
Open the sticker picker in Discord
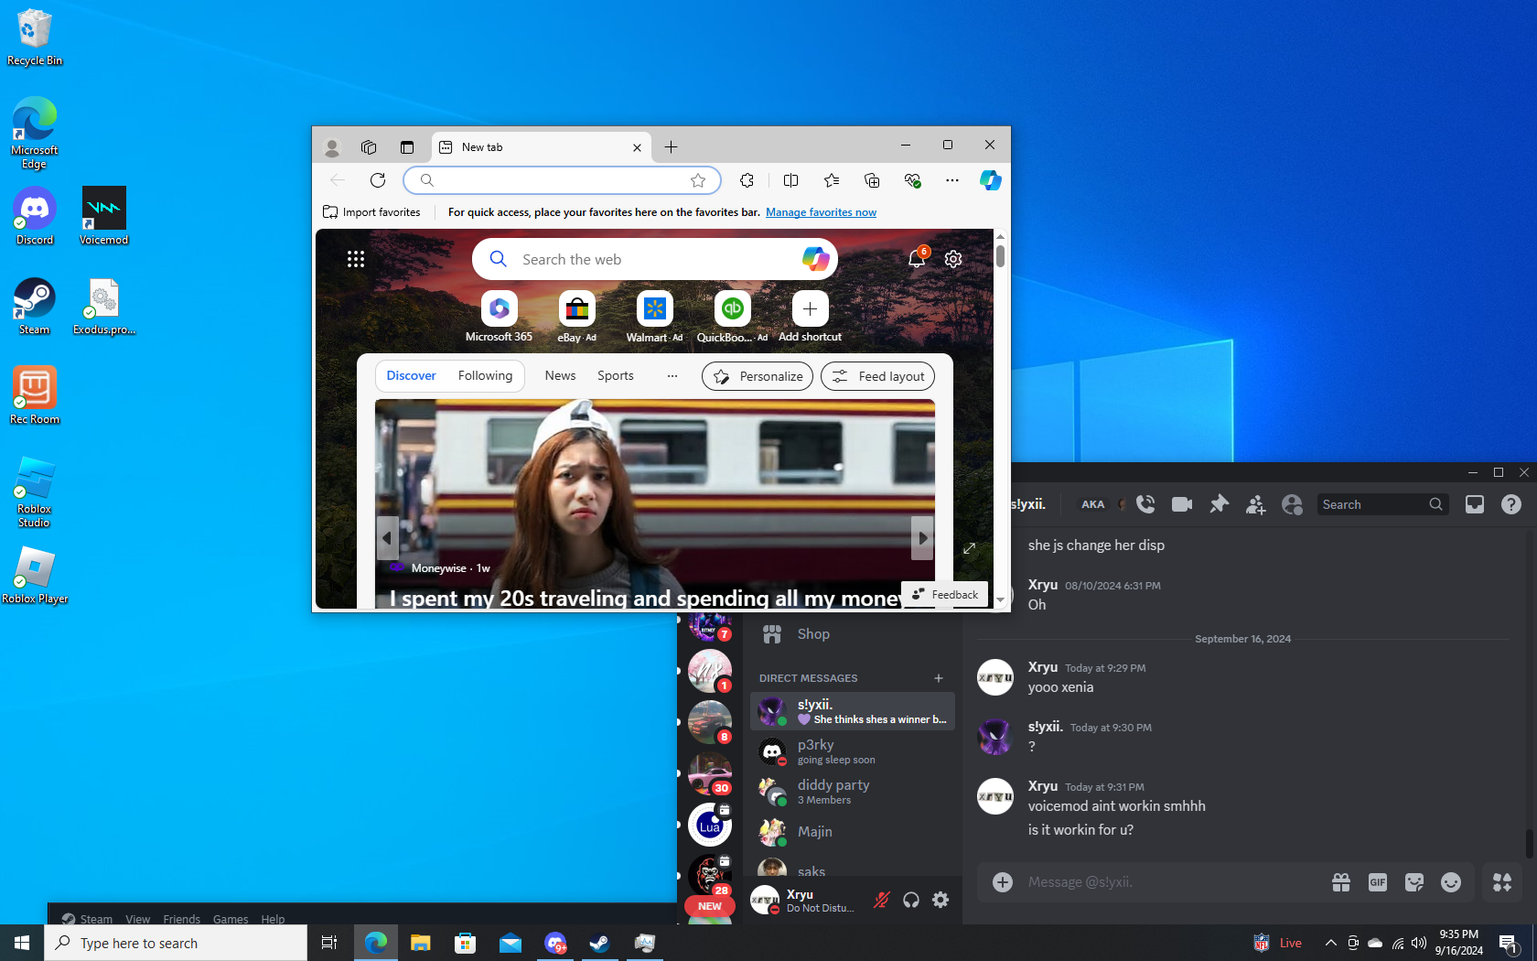coord(1414,882)
